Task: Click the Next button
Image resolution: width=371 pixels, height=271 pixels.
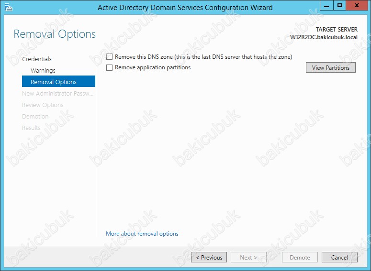Action: (x=248, y=257)
